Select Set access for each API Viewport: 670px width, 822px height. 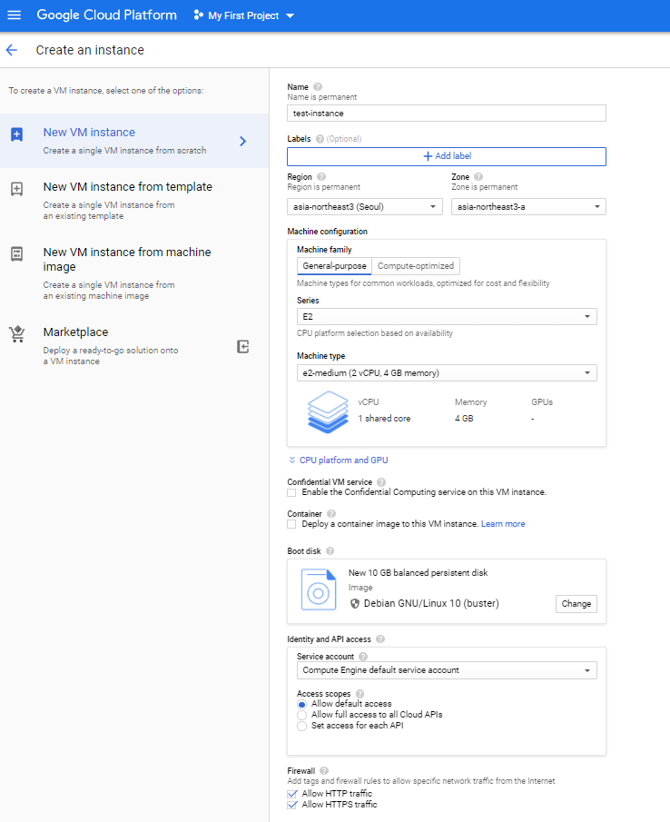[301, 726]
